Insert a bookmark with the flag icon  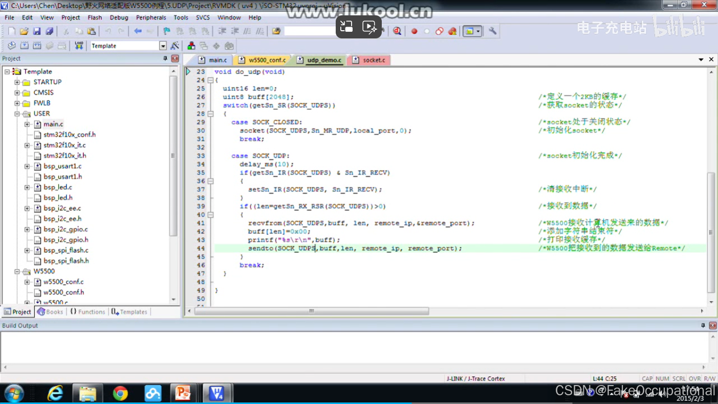[167, 31]
